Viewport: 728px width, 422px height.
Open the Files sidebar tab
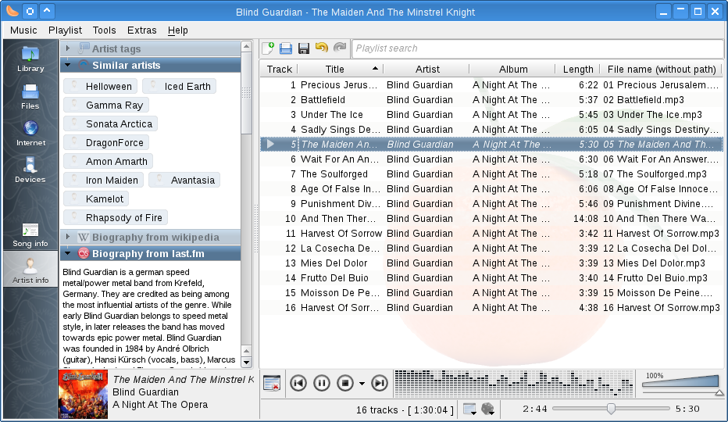(30, 97)
